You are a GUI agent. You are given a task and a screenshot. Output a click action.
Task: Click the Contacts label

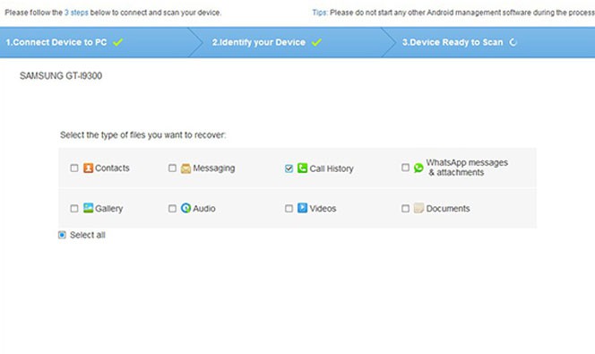112,168
